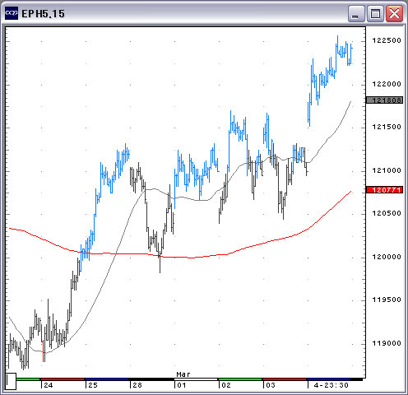Viewport: 408px width, 395px height.
Task: Click the 120000 price scale label
Action: coord(387,257)
